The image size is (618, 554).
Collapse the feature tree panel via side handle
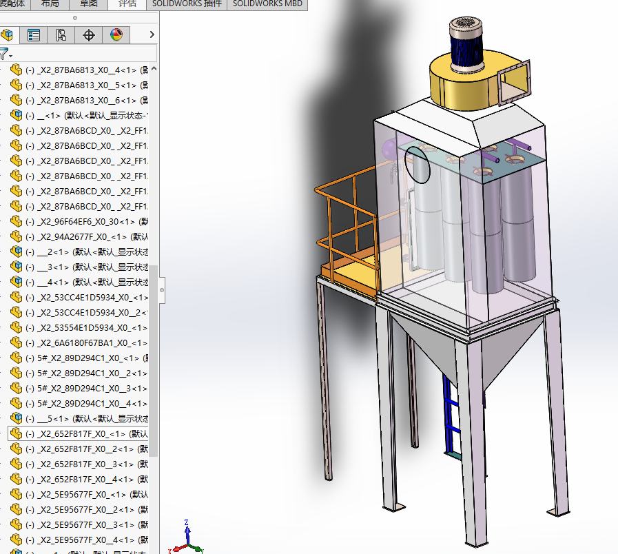click(162, 290)
